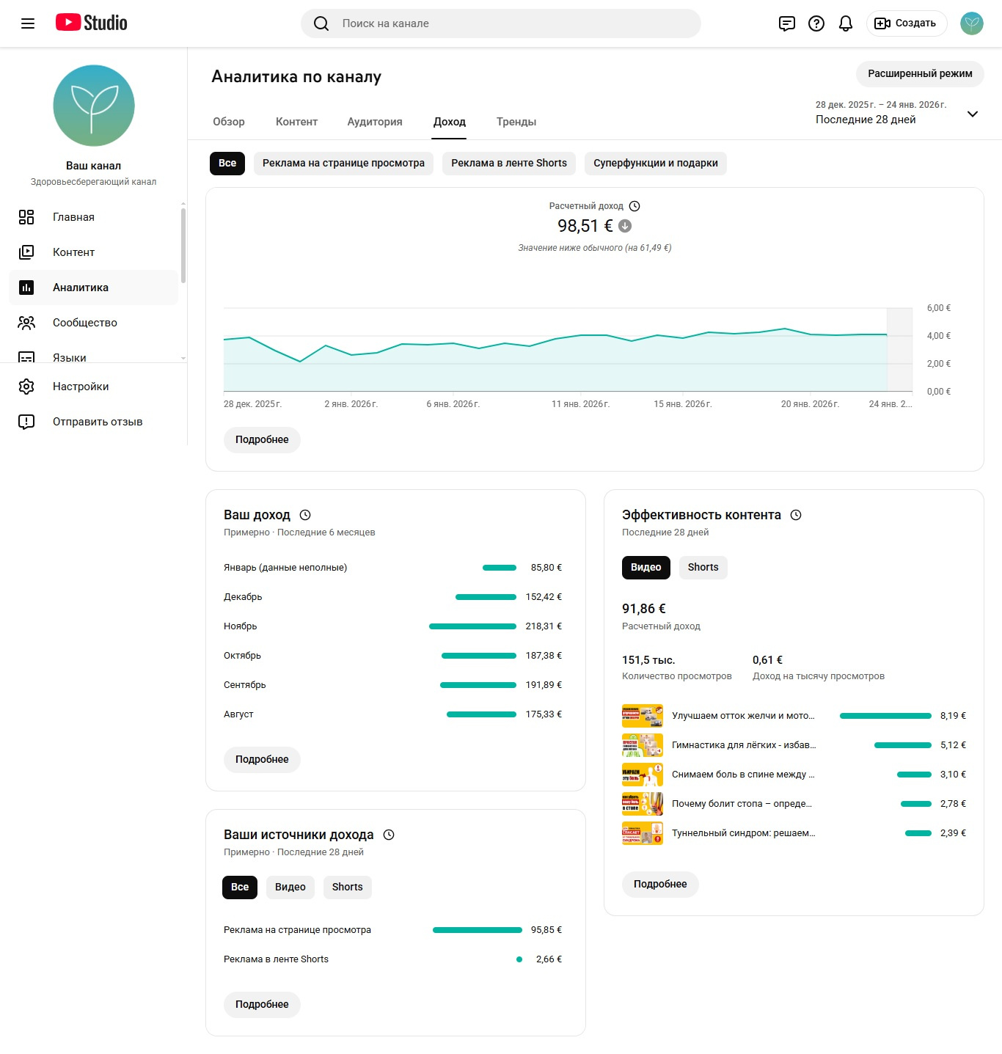
Task: Open the notifications bell
Action: pyautogui.click(x=846, y=23)
